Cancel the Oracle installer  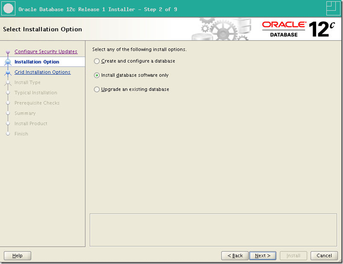[x=324, y=256]
